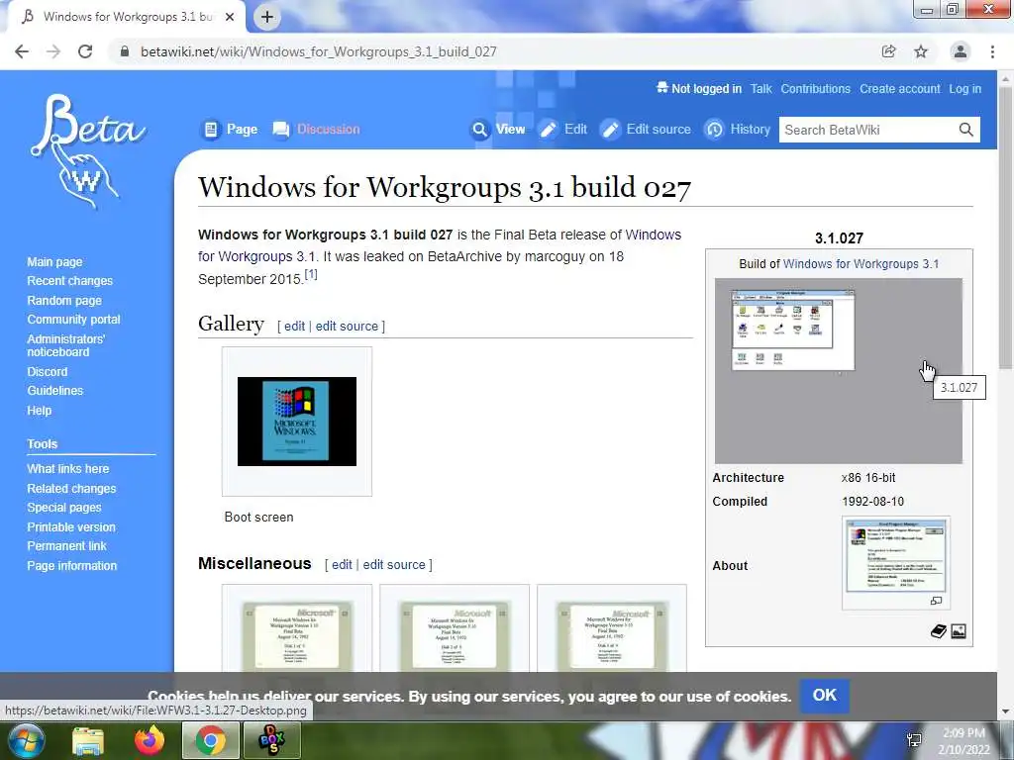Open the Windows Start button

[x=26, y=740]
